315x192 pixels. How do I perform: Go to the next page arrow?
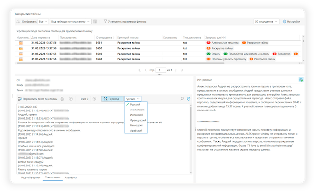tap(176, 70)
